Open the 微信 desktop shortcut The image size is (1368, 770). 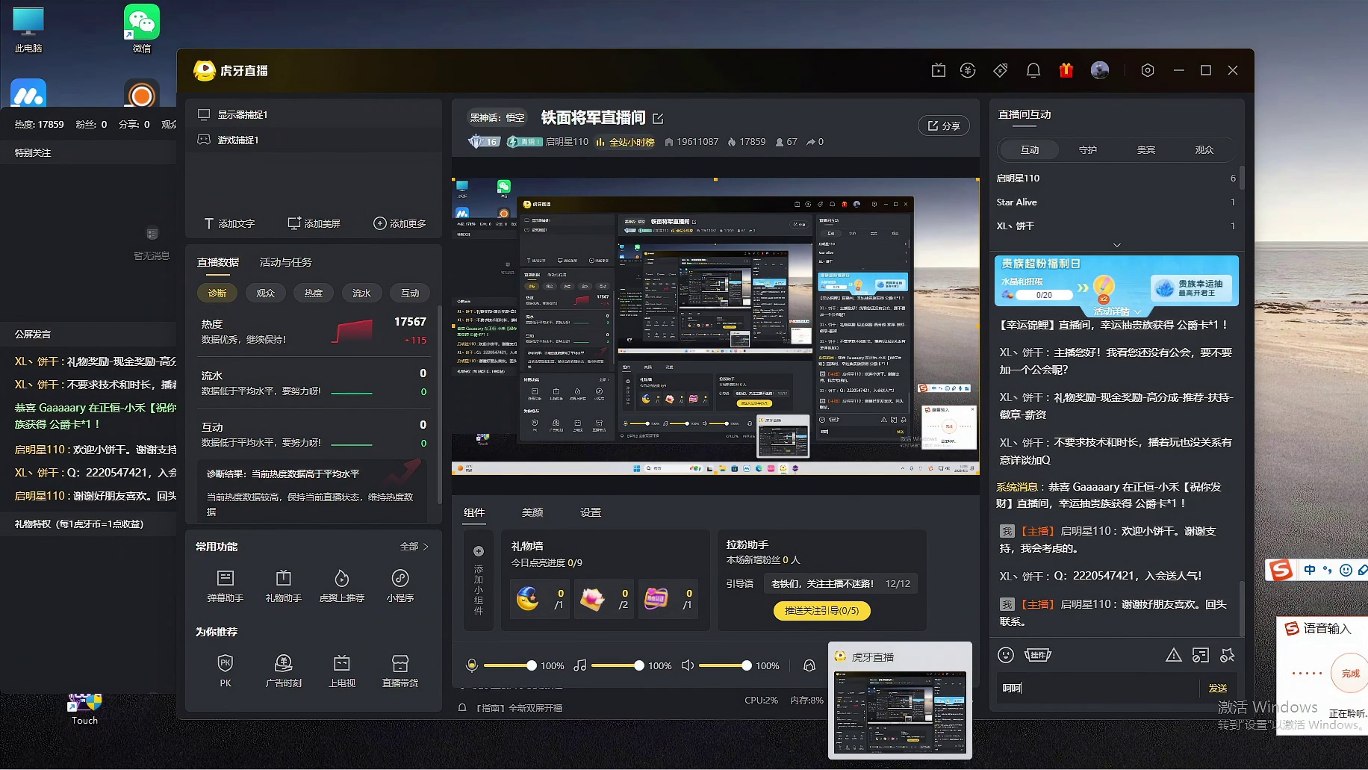tap(142, 29)
